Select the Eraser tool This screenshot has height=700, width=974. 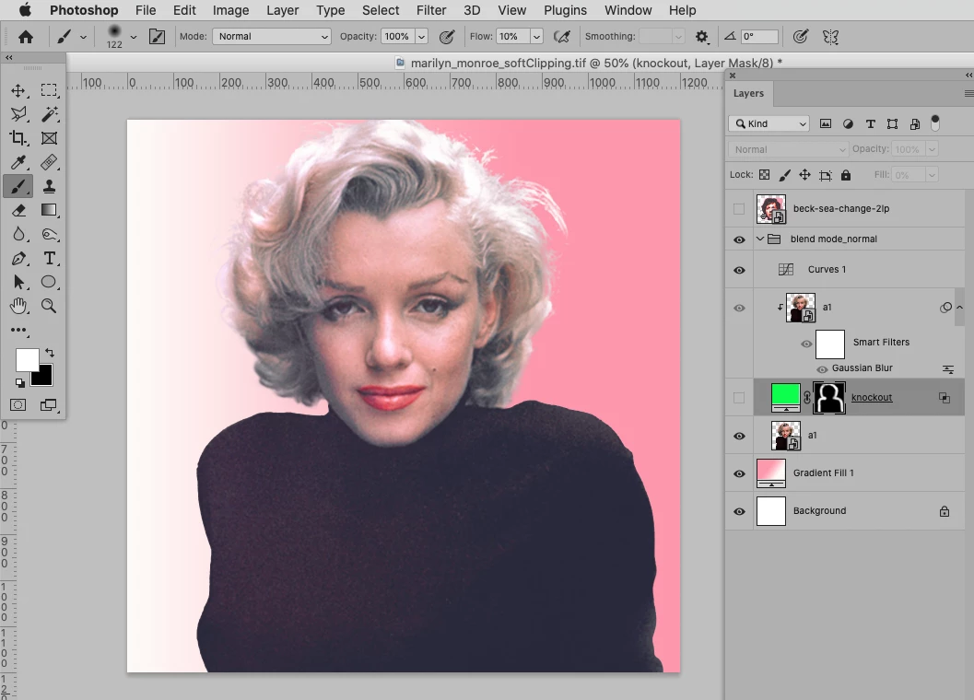pos(18,211)
